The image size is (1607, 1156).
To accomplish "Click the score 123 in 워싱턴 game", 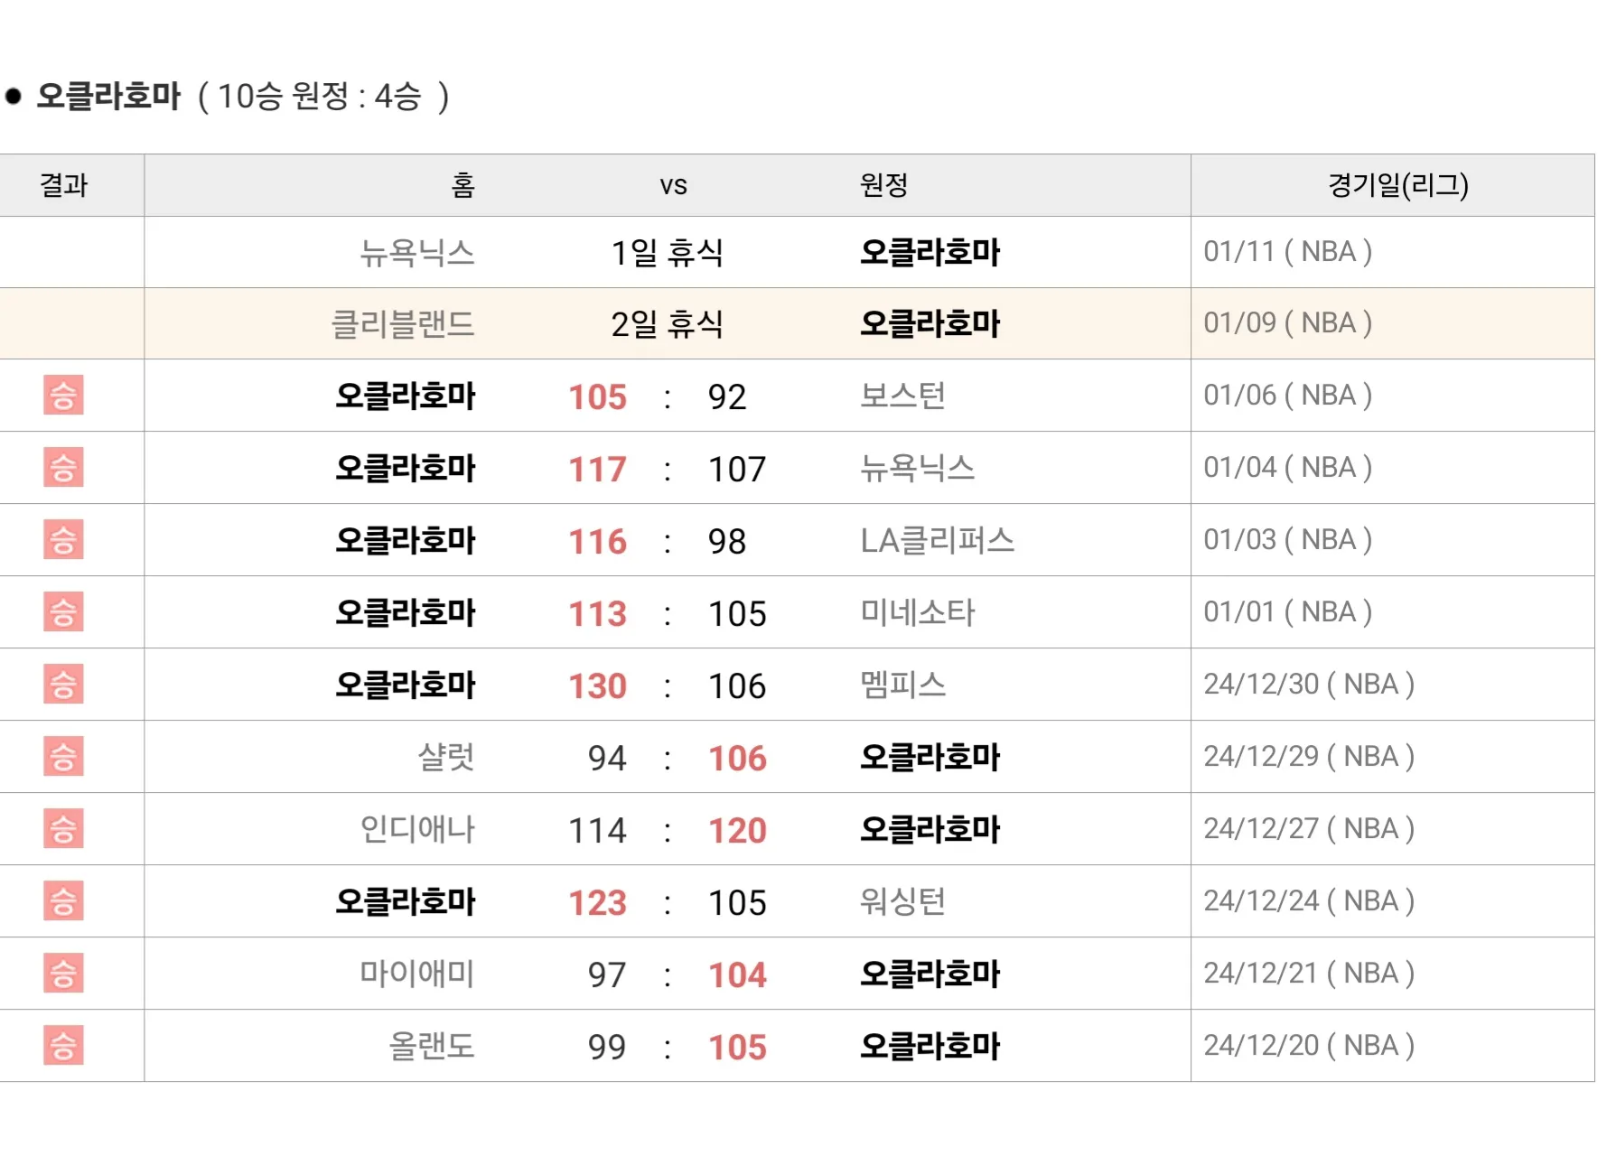I will [597, 903].
